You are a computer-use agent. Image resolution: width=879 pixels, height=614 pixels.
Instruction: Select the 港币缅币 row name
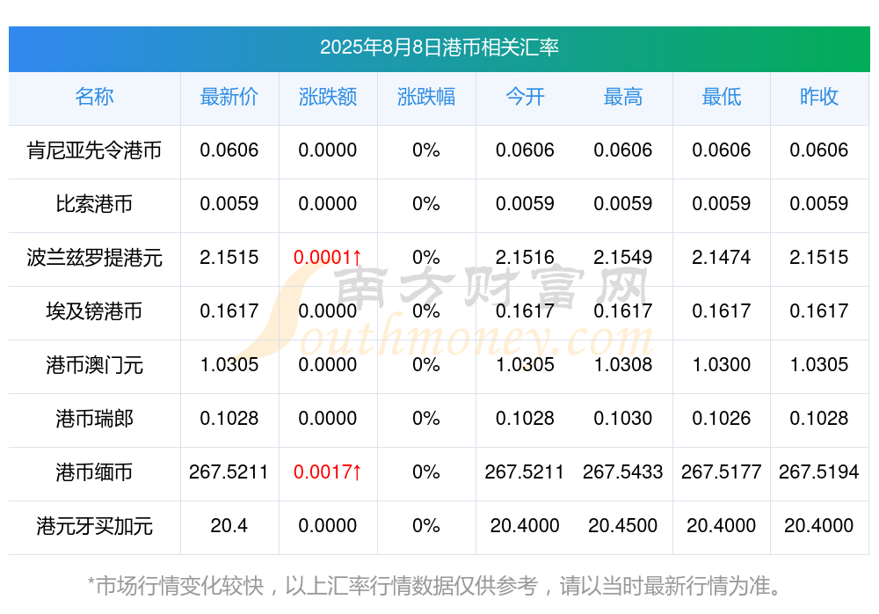tap(94, 472)
